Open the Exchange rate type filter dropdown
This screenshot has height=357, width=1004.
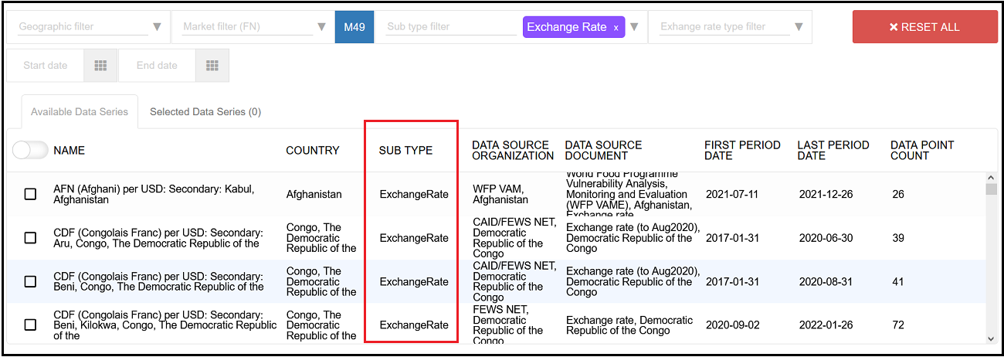799,27
